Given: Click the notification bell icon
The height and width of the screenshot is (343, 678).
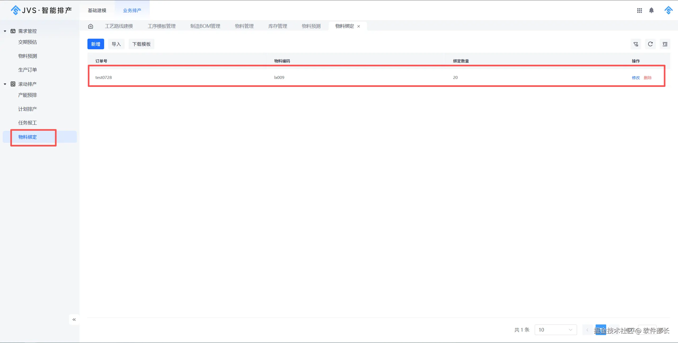Looking at the screenshot, I should coord(651,10).
